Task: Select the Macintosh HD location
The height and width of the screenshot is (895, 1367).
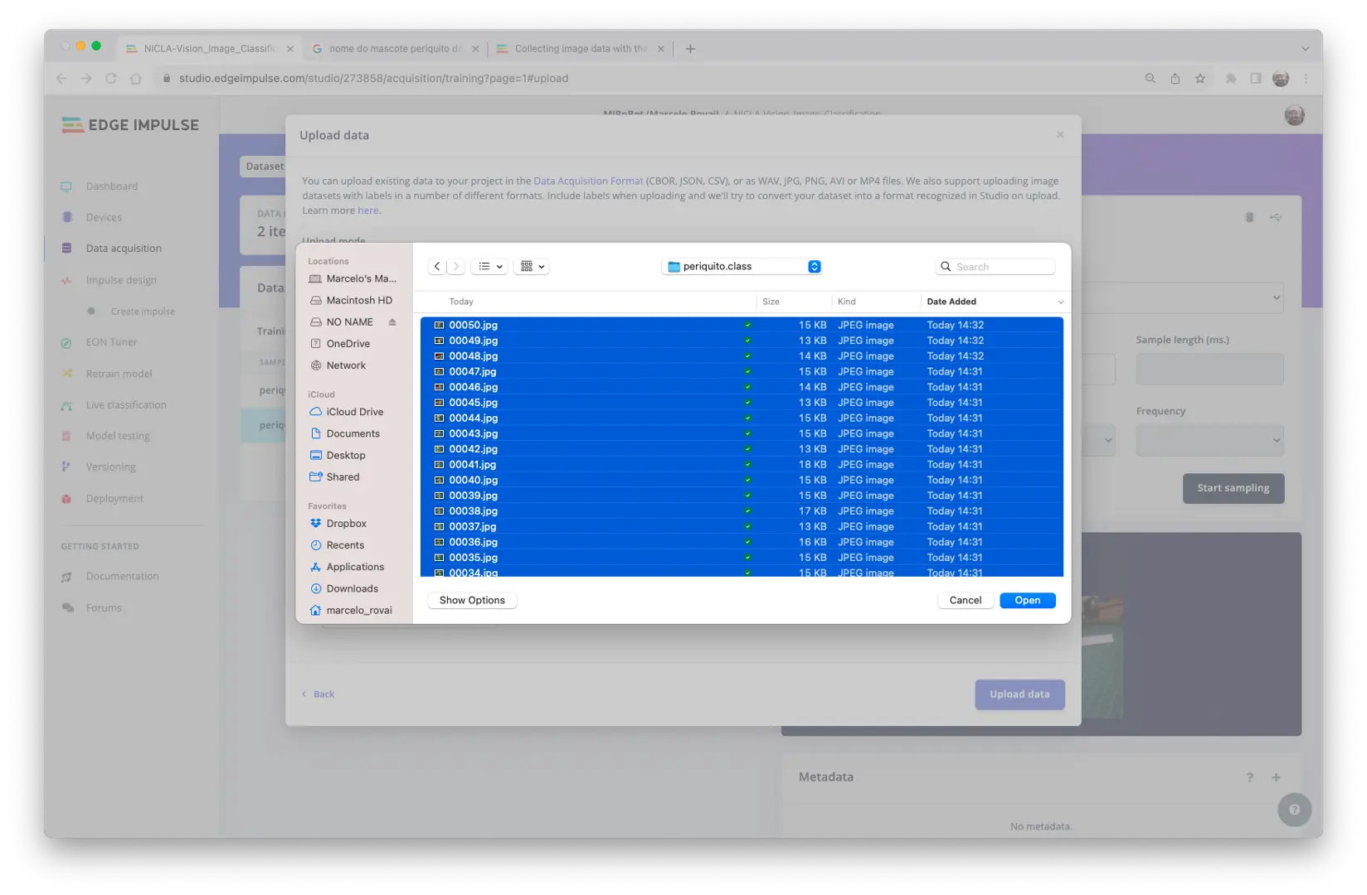Action: pyautogui.click(x=358, y=300)
